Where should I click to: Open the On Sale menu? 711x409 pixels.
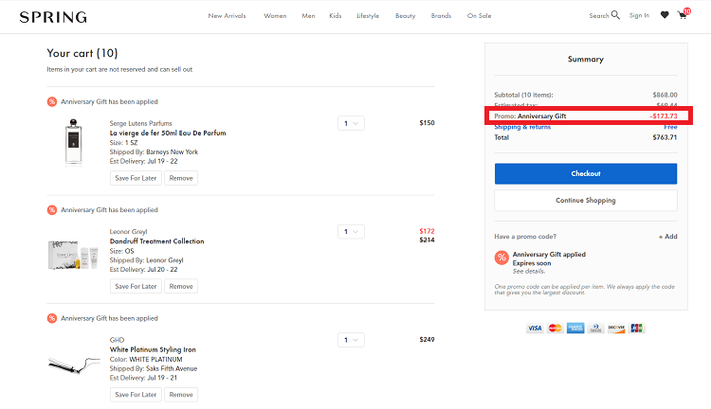tap(480, 15)
